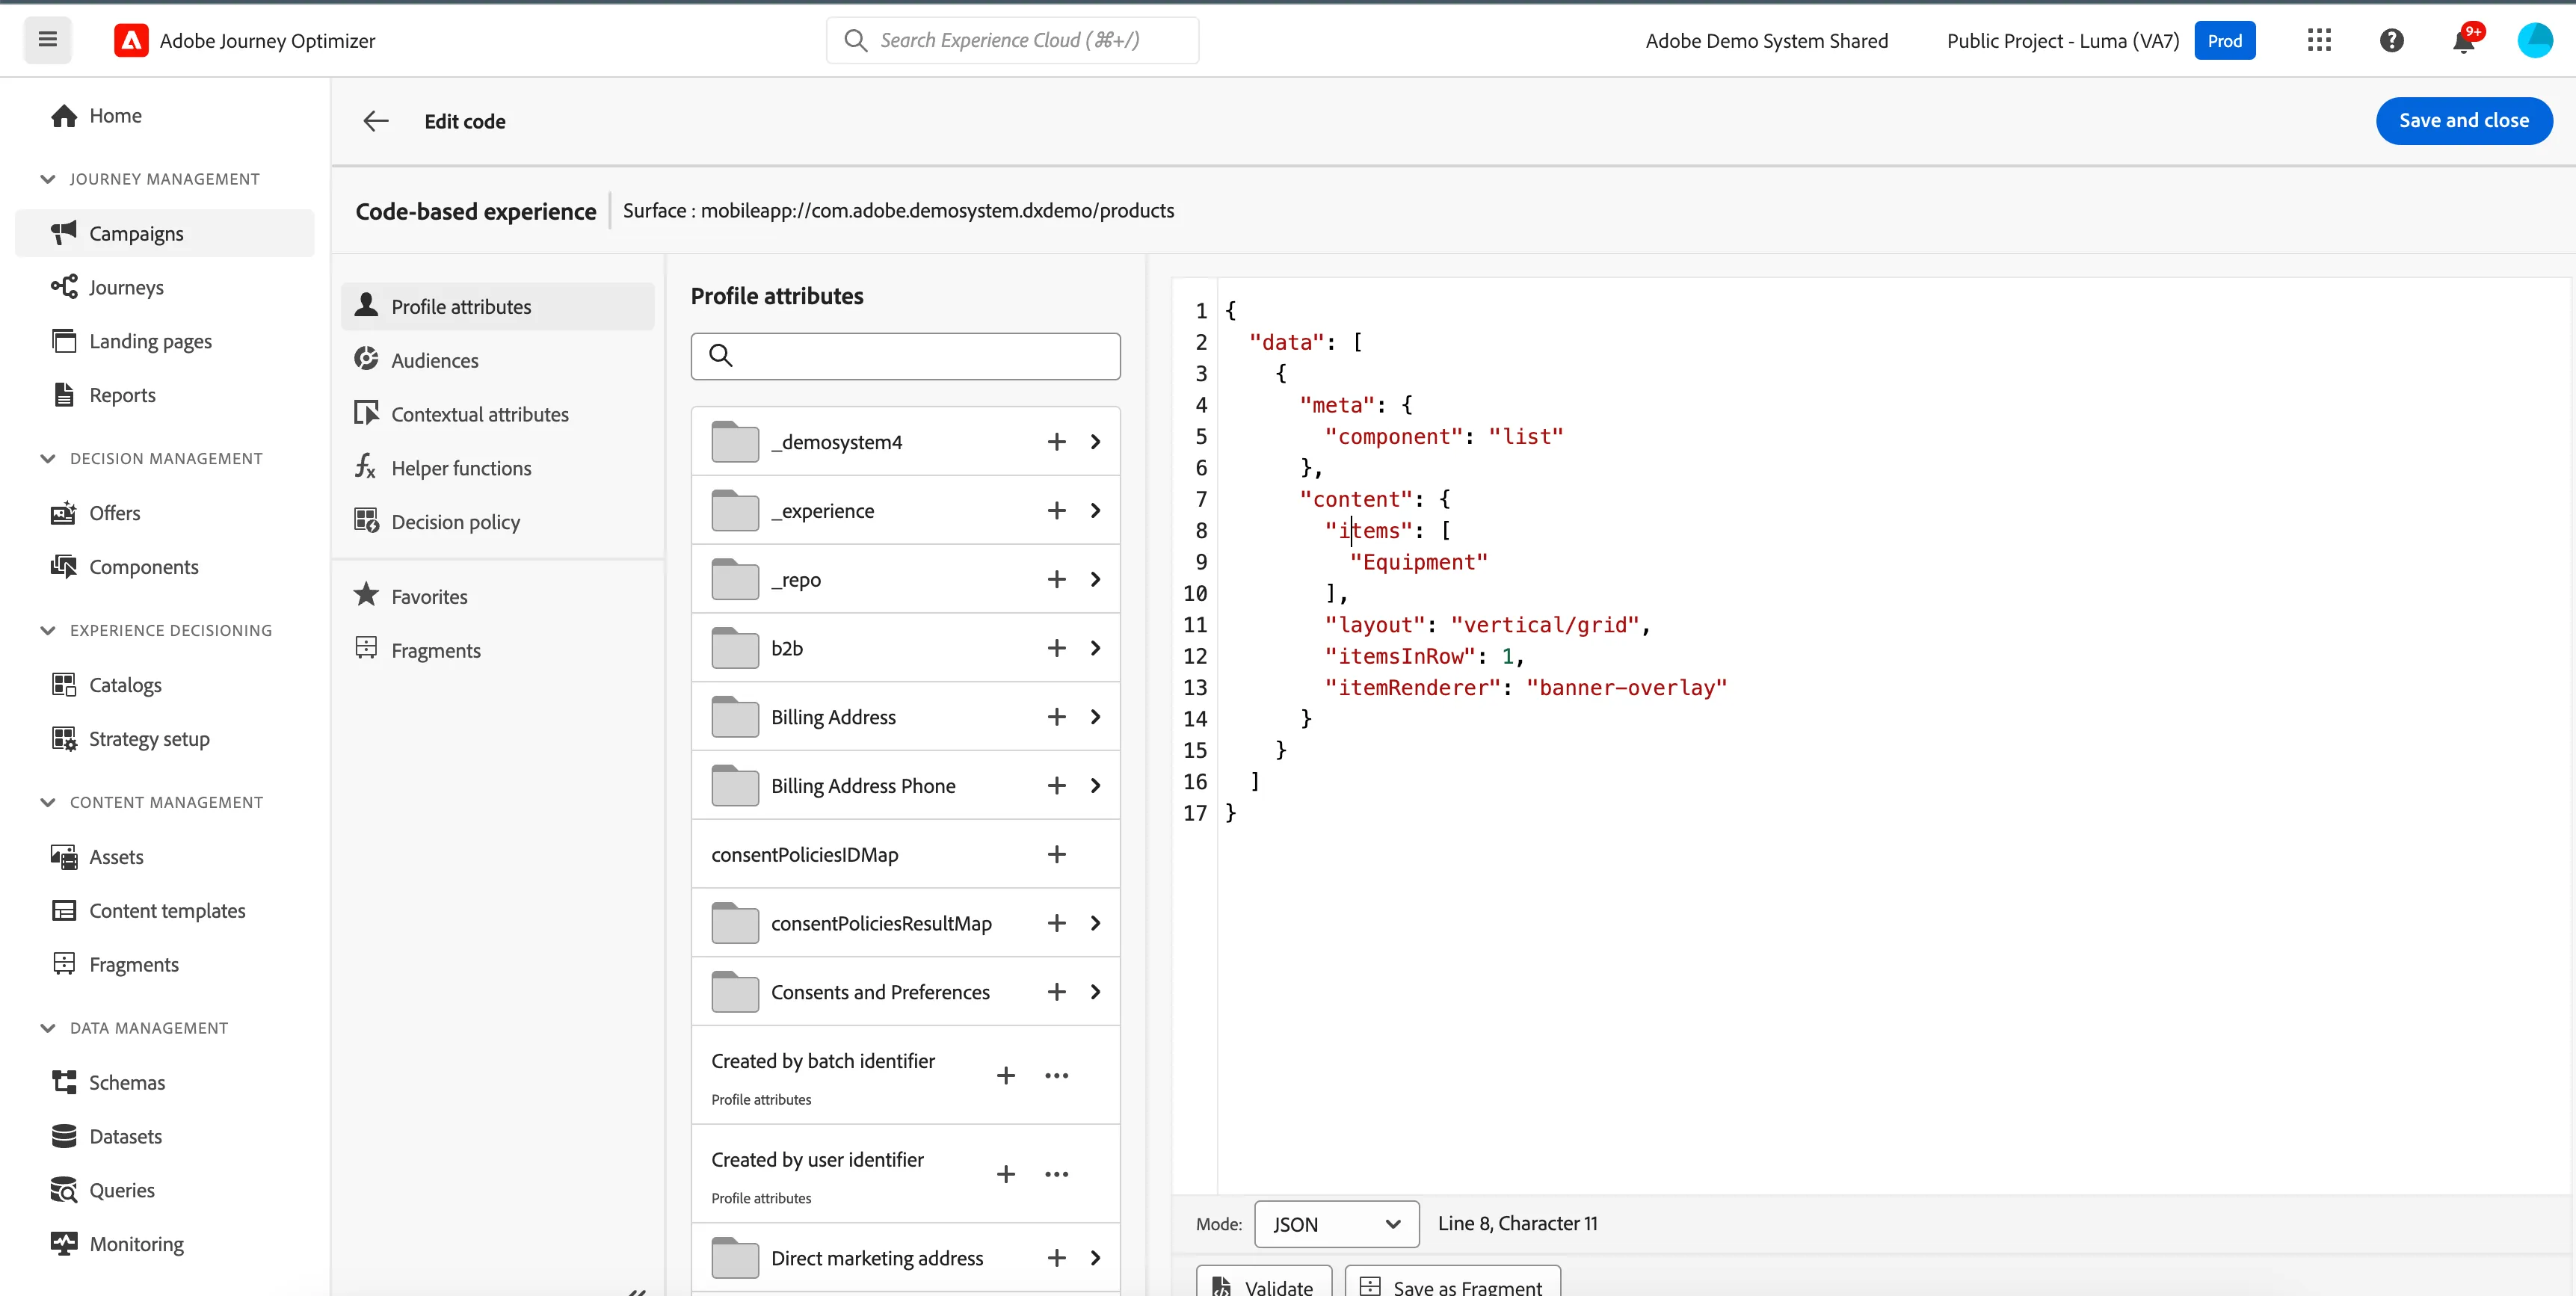
Task: Expand the _demosystem4 folder chevron
Action: pos(1095,442)
